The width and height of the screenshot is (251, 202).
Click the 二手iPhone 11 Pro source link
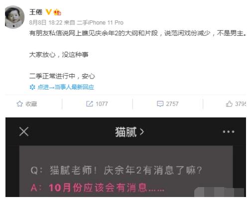100,22
